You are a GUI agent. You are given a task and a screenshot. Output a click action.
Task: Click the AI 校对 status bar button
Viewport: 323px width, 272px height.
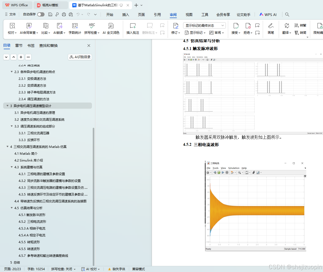point(90,269)
